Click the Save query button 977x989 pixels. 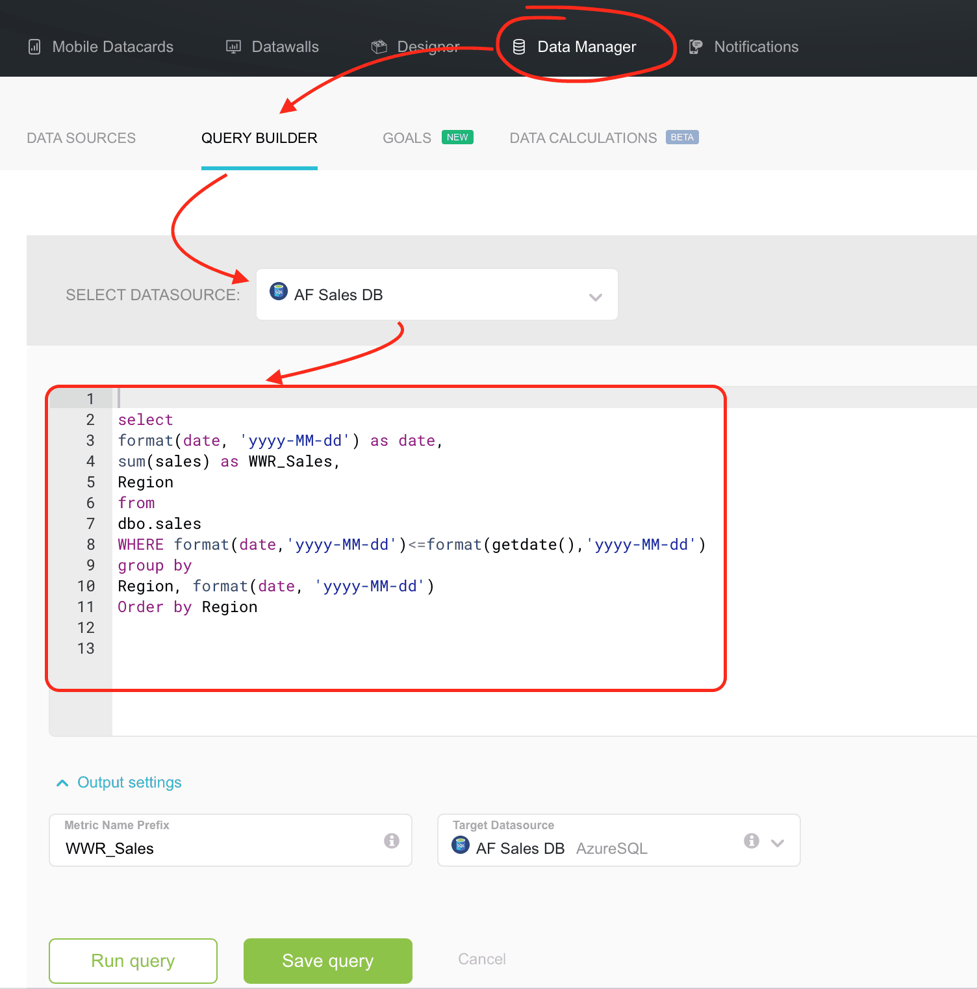point(327,960)
